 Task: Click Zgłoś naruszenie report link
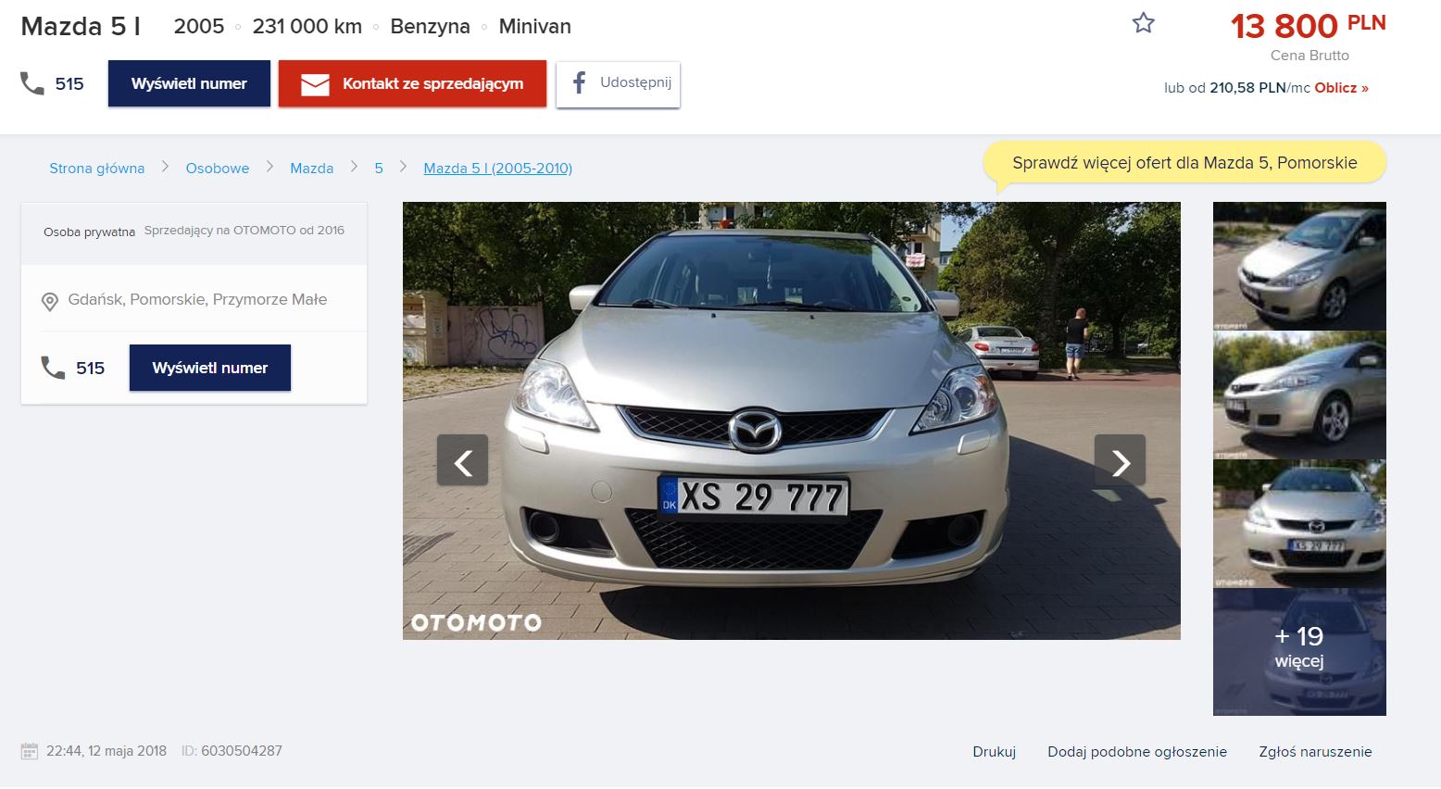(1315, 752)
